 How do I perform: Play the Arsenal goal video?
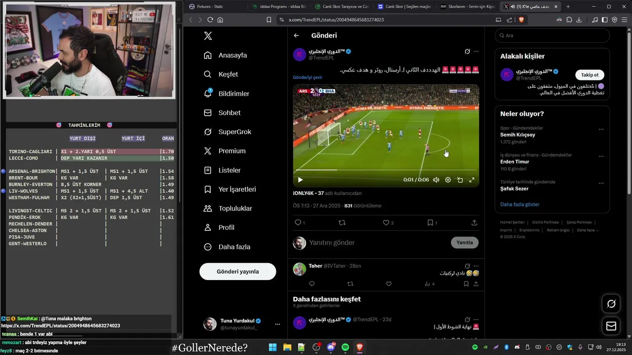(x=300, y=180)
